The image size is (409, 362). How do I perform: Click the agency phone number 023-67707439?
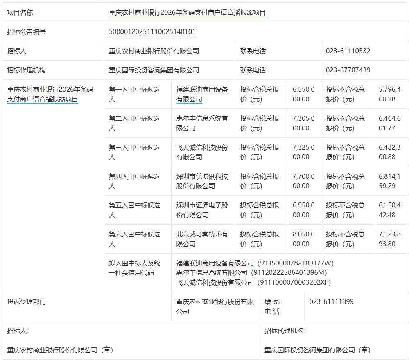pyautogui.click(x=348, y=70)
